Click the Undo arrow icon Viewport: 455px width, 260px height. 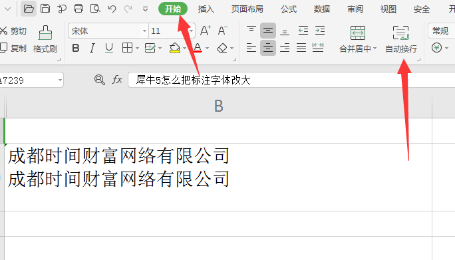(112, 9)
